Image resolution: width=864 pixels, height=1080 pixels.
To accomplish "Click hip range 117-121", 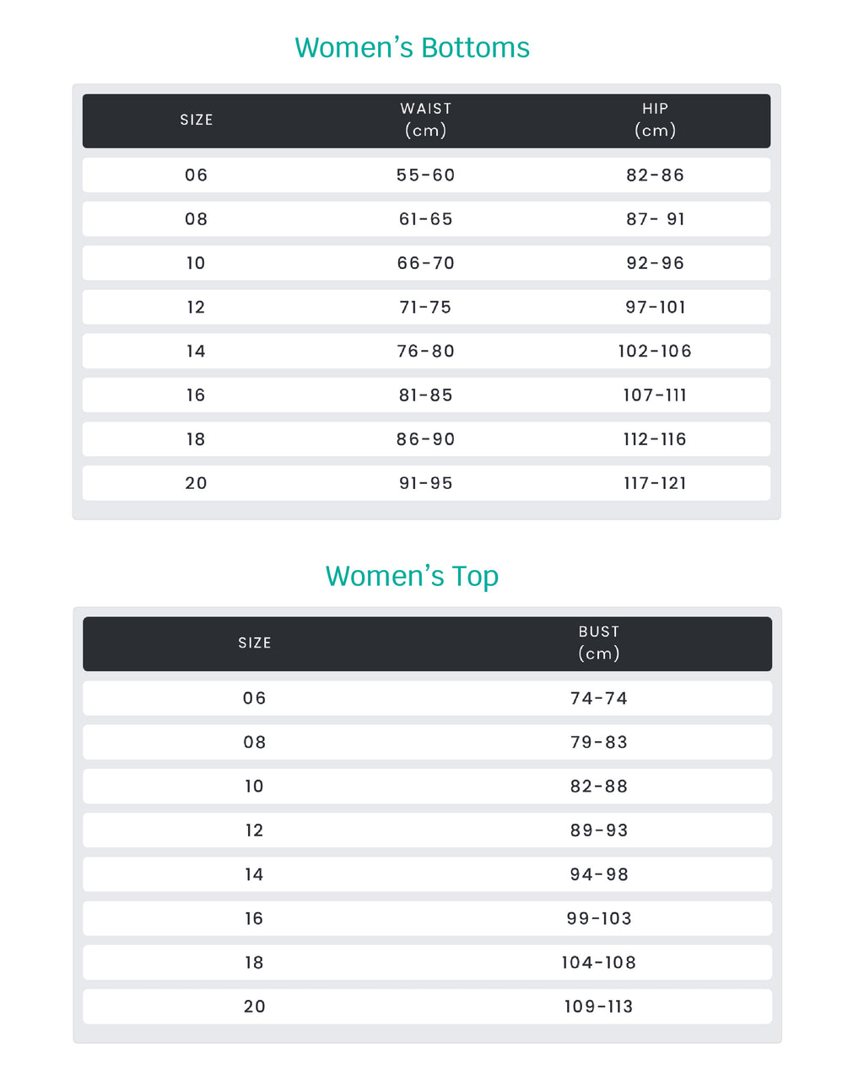I will tap(655, 484).
